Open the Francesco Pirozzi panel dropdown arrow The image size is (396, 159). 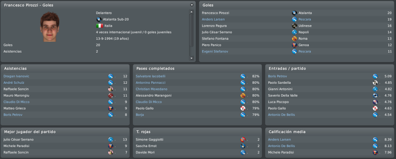[x=192, y=5]
